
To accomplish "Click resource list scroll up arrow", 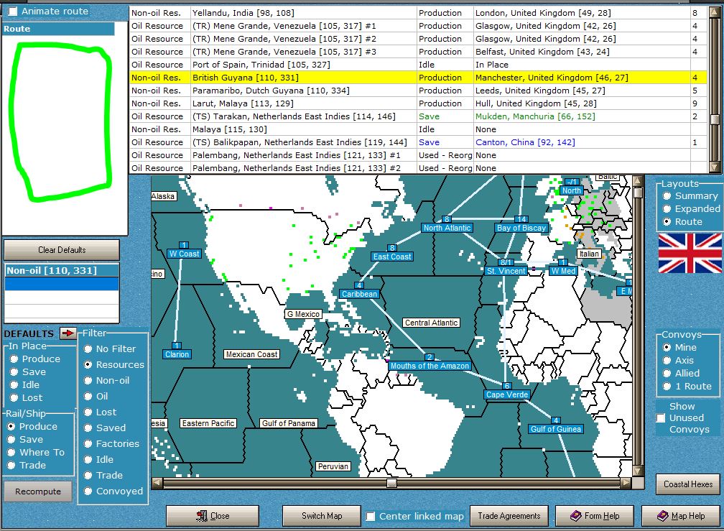I will click(x=715, y=11).
